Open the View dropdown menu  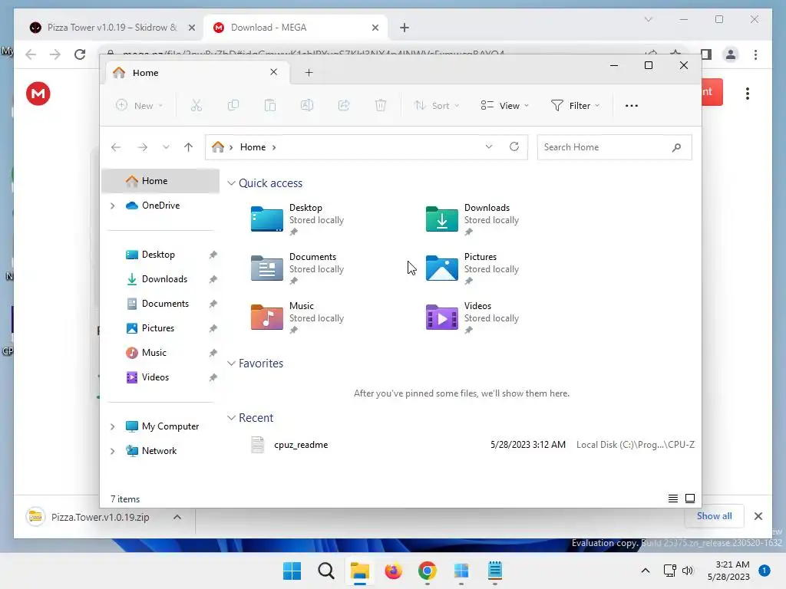[505, 106]
